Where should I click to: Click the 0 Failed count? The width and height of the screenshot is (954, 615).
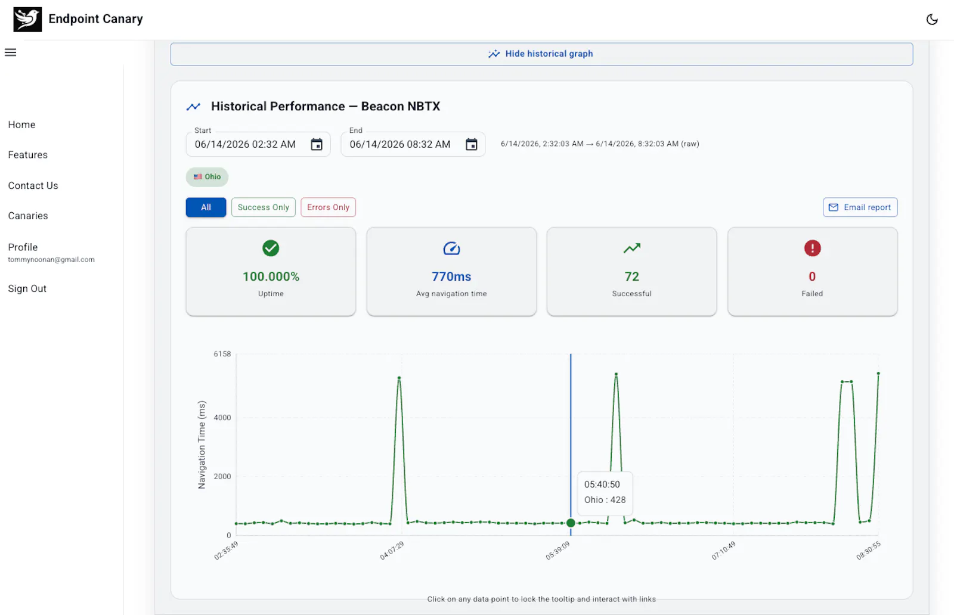pos(812,277)
